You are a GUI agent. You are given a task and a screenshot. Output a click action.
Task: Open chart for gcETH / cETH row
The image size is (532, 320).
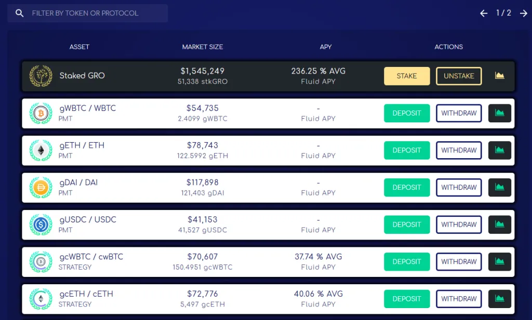point(499,299)
